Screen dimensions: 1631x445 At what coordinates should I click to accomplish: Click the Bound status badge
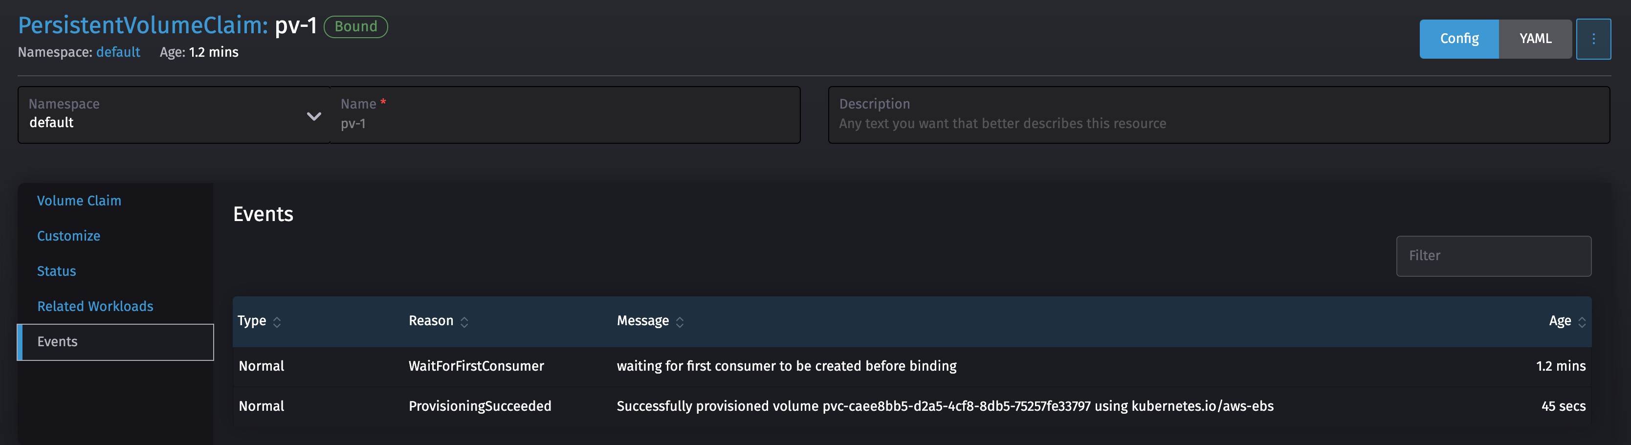(x=356, y=26)
